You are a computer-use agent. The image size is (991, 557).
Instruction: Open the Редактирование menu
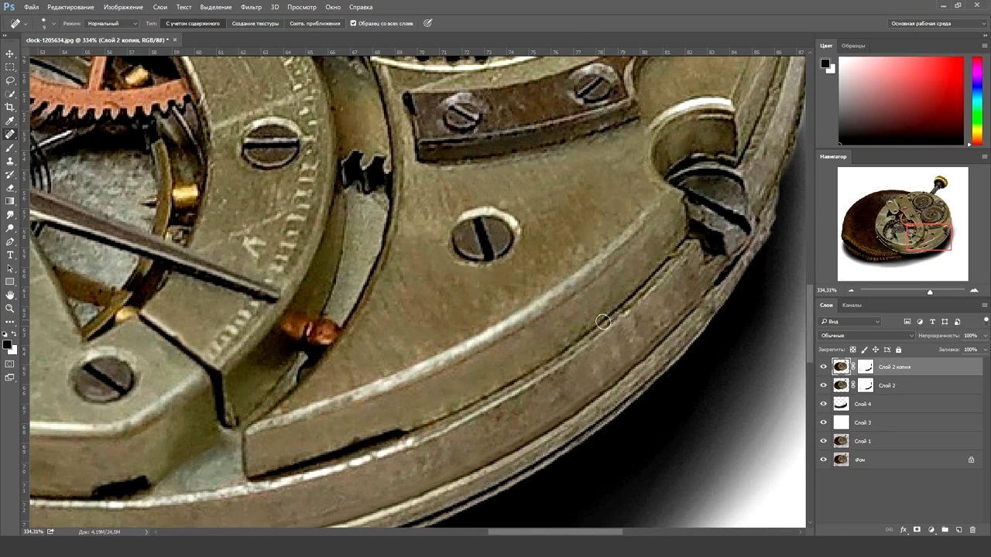click(x=71, y=7)
